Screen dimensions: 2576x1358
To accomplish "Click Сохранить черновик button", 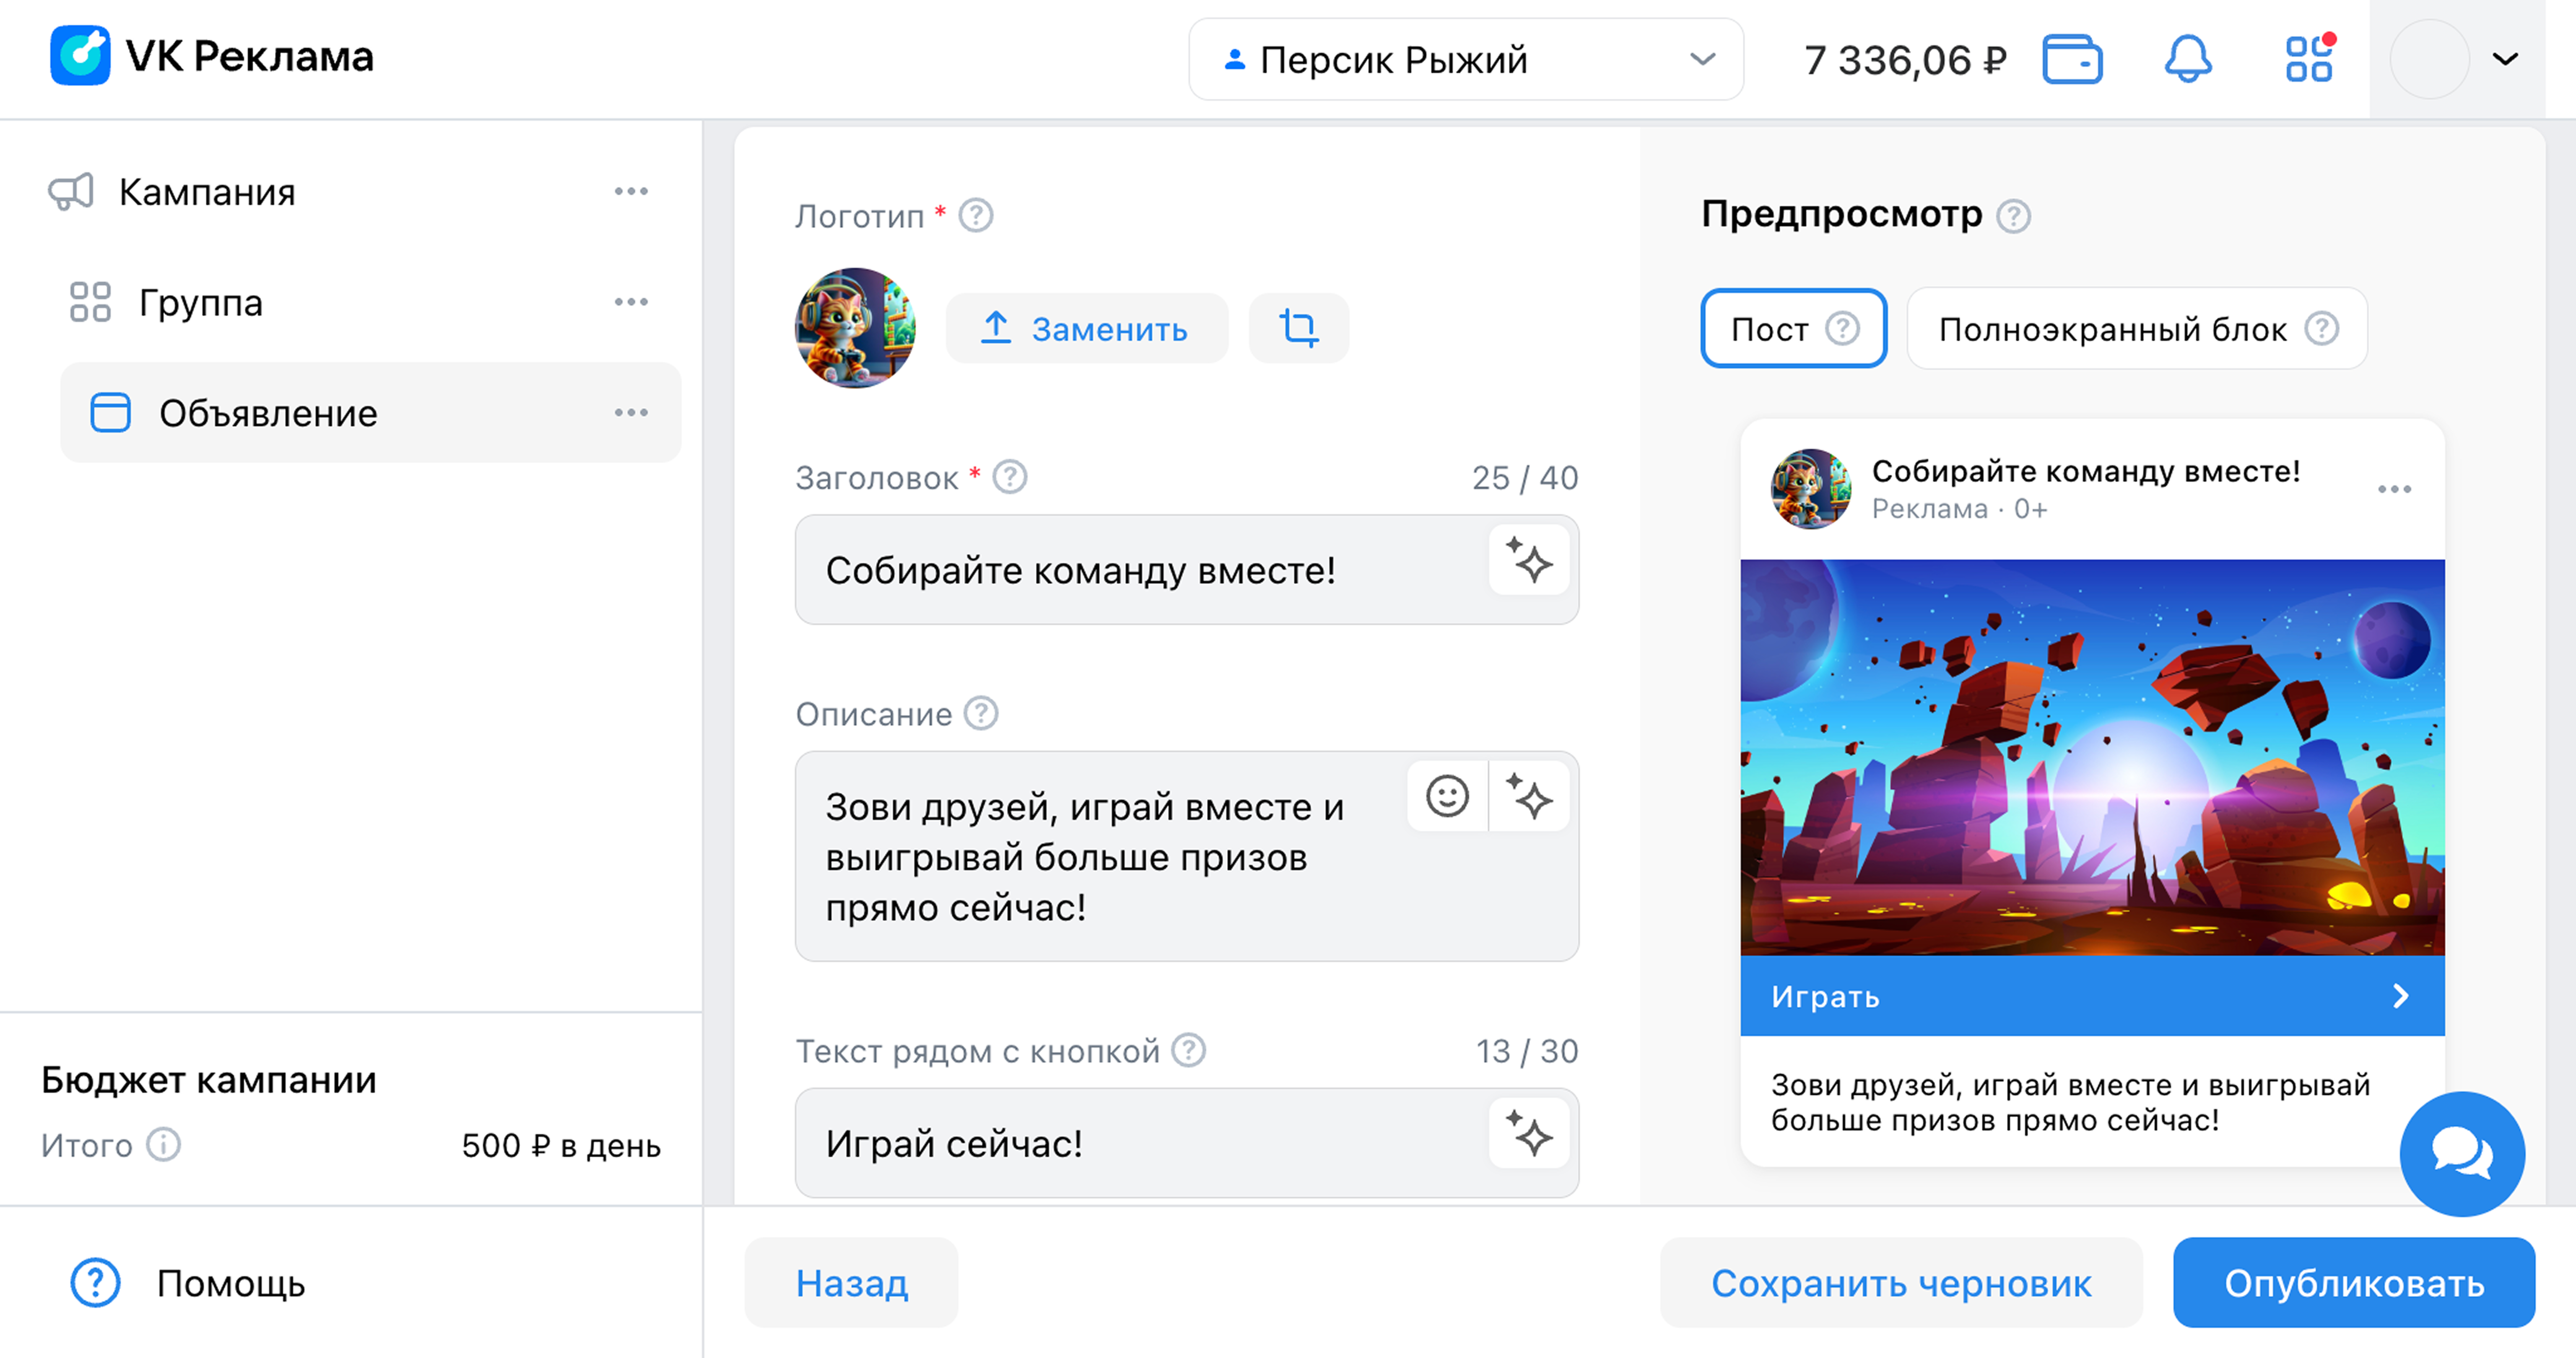I will [x=1901, y=1283].
